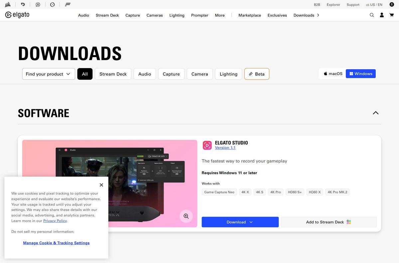Open Audio in main navigation

[83, 15]
